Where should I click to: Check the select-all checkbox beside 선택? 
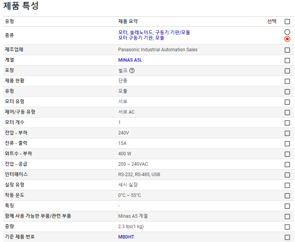287,22
